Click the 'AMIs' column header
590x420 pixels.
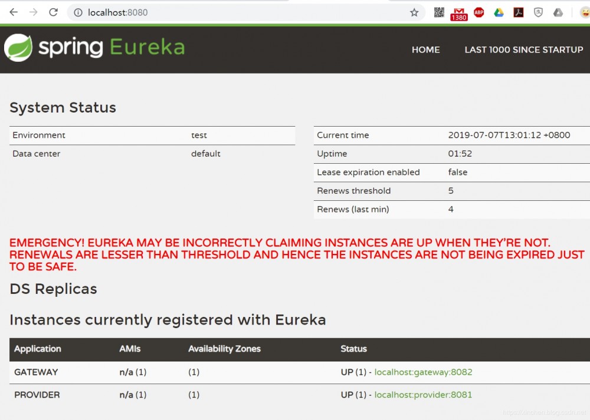(130, 349)
